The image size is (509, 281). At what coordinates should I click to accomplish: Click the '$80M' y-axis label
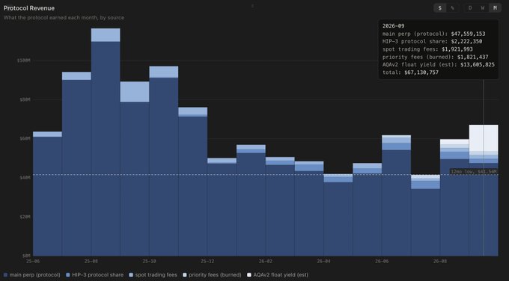[25, 99]
